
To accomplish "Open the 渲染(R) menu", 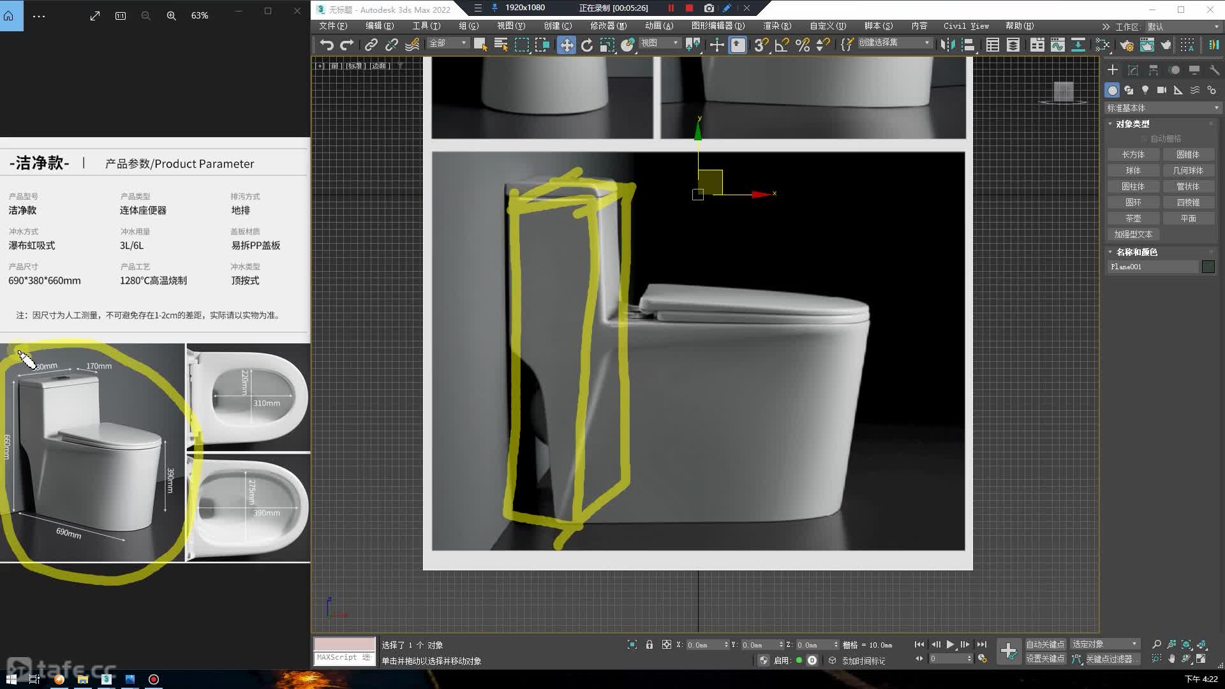I will (776, 26).
